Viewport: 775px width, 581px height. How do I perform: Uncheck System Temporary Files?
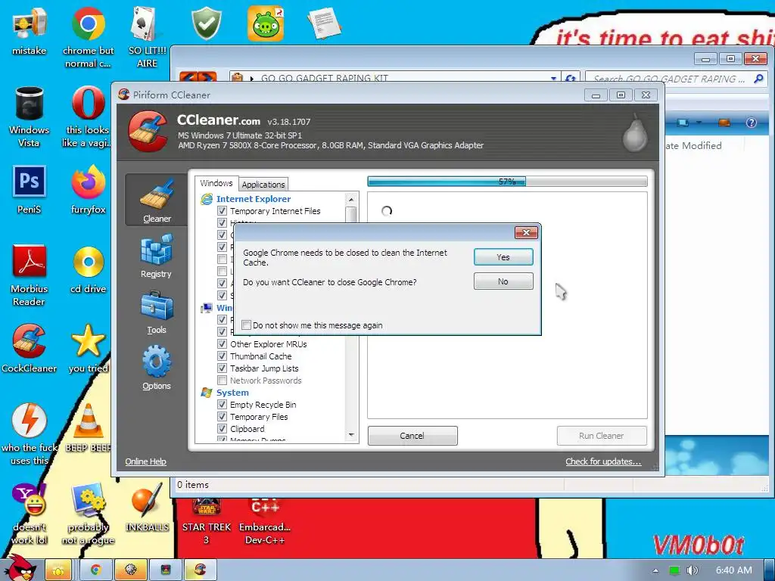click(222, 417)
